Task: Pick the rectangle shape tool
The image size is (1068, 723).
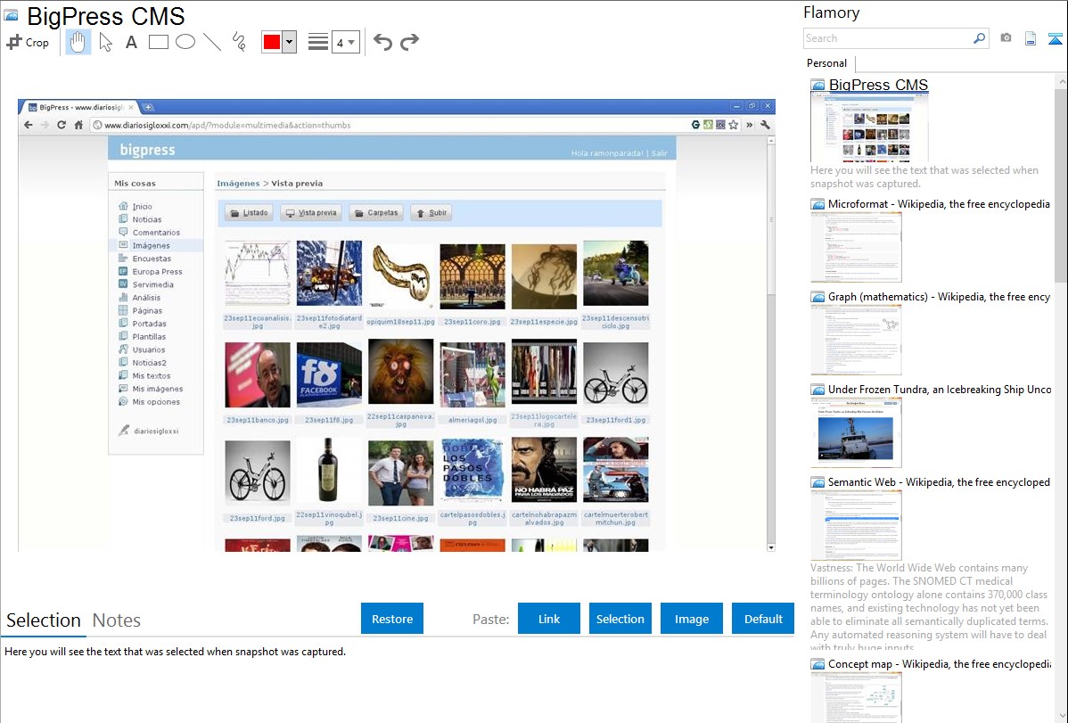Action: coord(158,42)
